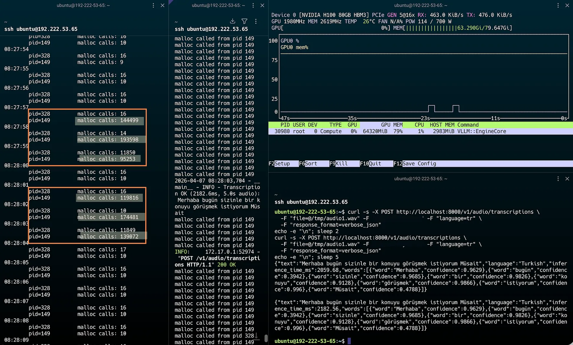573x345 pixels.
Task: Click the 26°C temperature reading in nvtop
Action: tap(369, 21)
